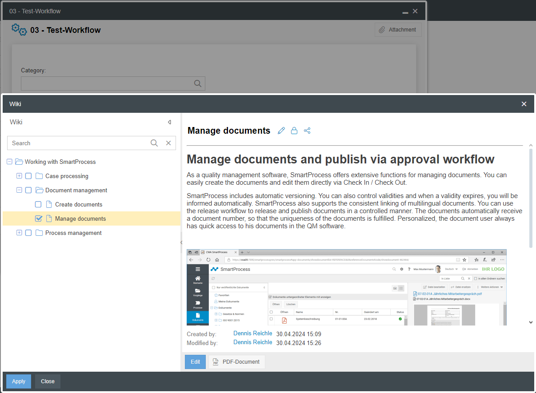The width and height of the screenshot is (536, 393).
Task: Tick the Create documents checkbox
Action: (x=38, y=204)
